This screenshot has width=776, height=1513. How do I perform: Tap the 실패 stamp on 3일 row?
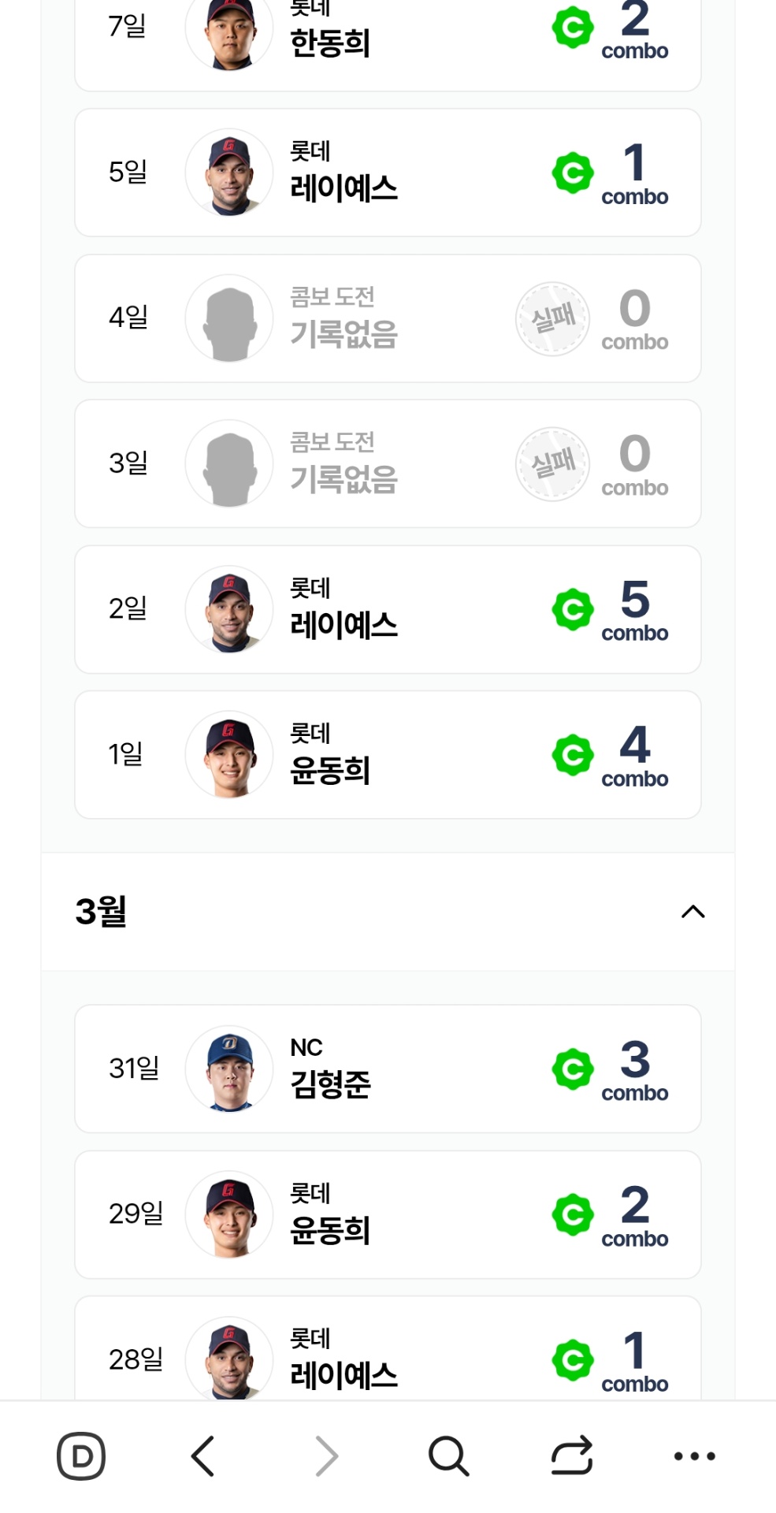pos(553,464)
